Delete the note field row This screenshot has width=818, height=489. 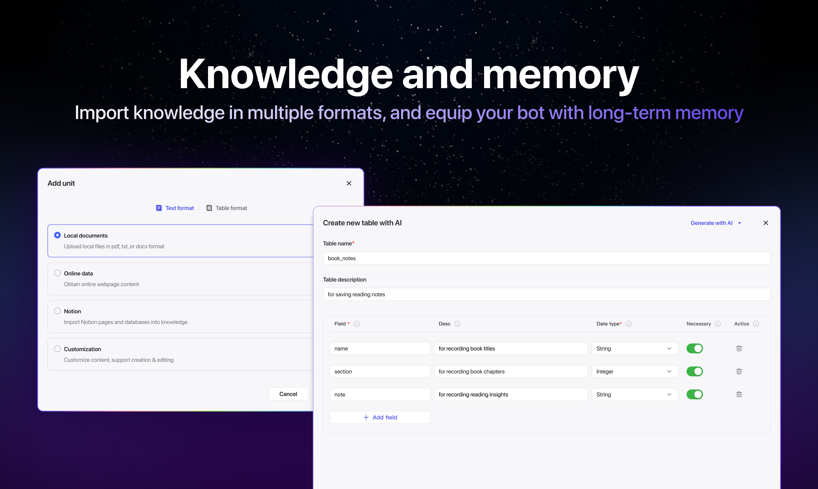pyautogui.click(x=739, y=394)
